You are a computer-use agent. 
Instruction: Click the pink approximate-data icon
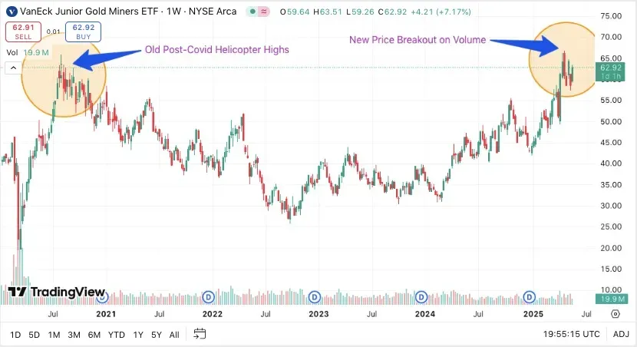264,12
